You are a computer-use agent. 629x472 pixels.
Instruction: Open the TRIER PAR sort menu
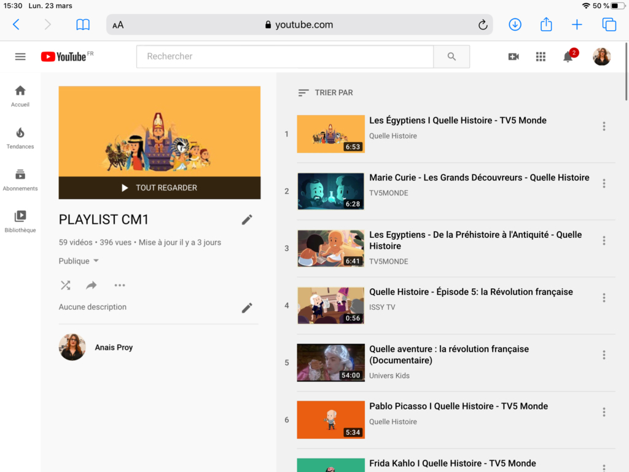click(326, 93)
